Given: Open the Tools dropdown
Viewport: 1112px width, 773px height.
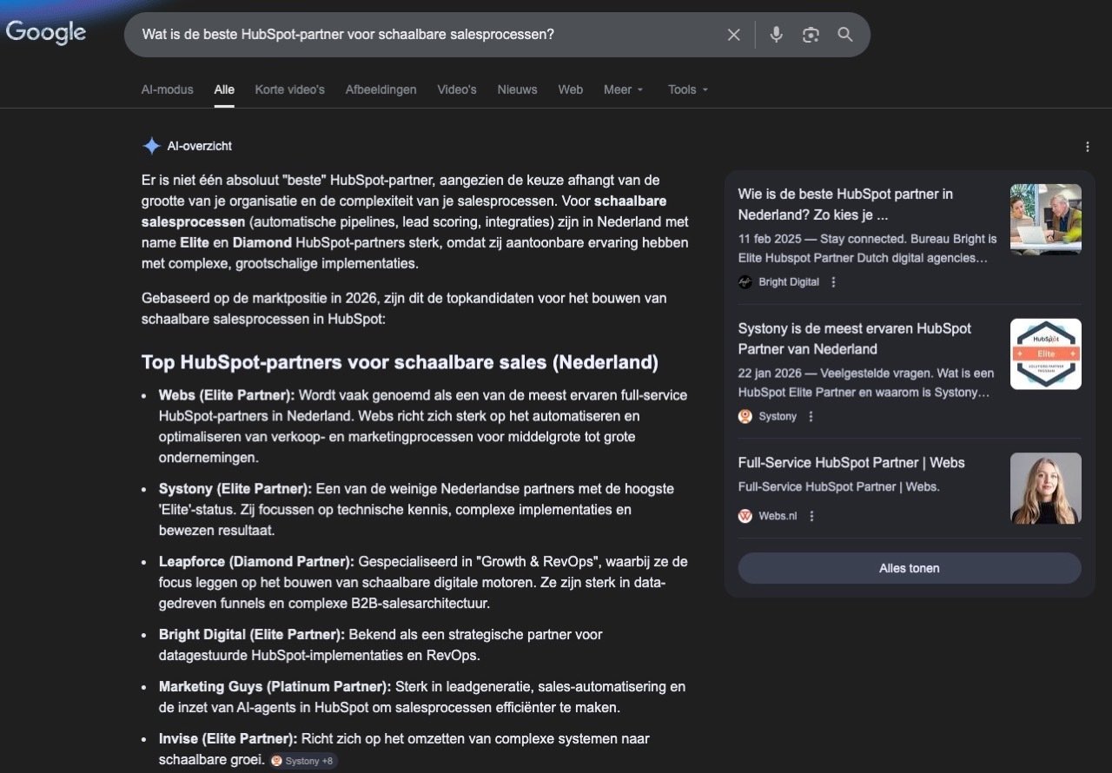Looking at the screenshot, I should (x=687, y=89).
